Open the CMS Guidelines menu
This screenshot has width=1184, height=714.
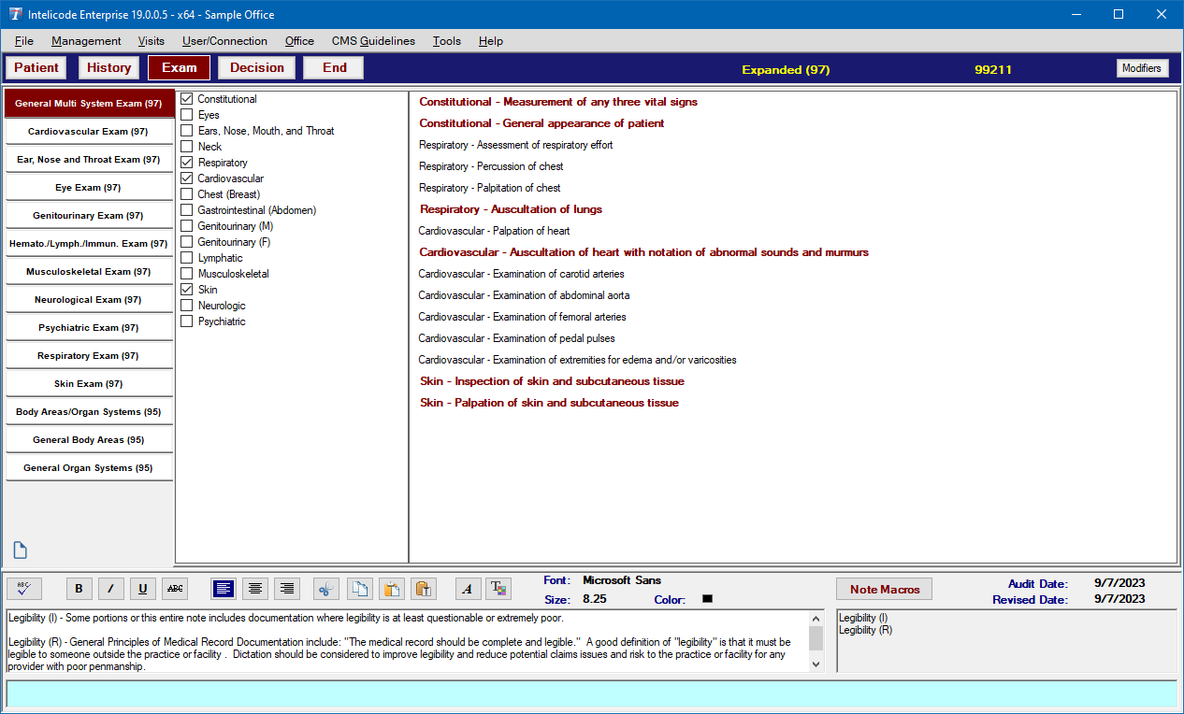coord(373,41)
